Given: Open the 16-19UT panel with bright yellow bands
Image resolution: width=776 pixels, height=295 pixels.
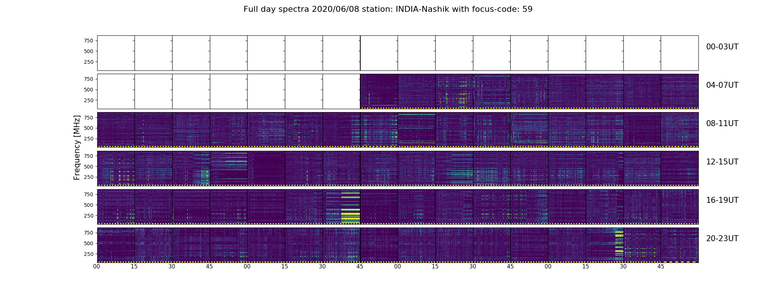Looking at the screenshot, I should pyautogui.click(x=341, y=206).
